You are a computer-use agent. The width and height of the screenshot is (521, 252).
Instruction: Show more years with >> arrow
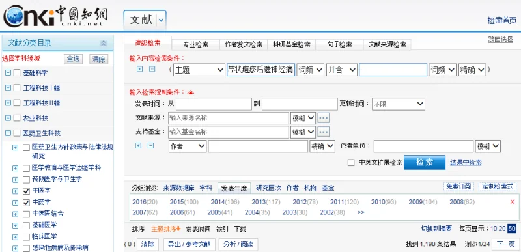pos(361,212)
